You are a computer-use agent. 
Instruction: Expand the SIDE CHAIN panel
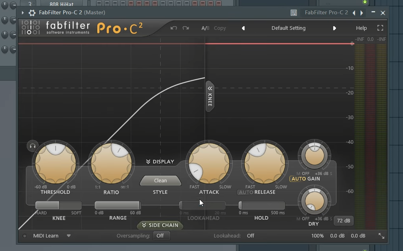(160, 225)
